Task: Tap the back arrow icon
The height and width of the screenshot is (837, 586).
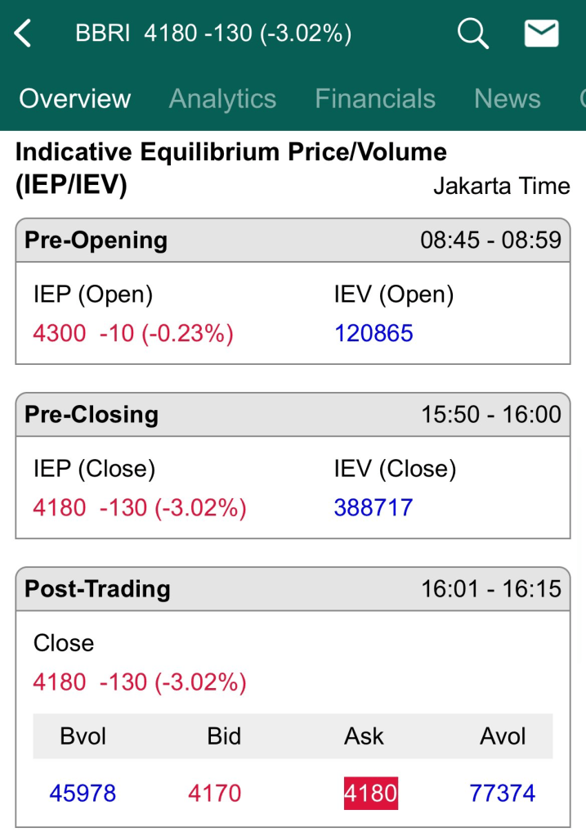Action: (x=24, y=34)
